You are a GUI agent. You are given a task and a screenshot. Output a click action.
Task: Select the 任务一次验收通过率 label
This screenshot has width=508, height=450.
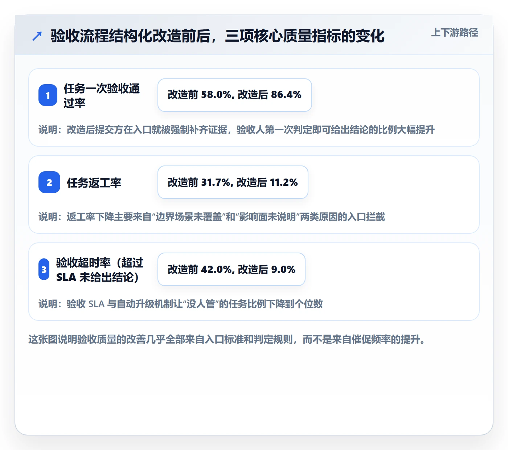102,95
